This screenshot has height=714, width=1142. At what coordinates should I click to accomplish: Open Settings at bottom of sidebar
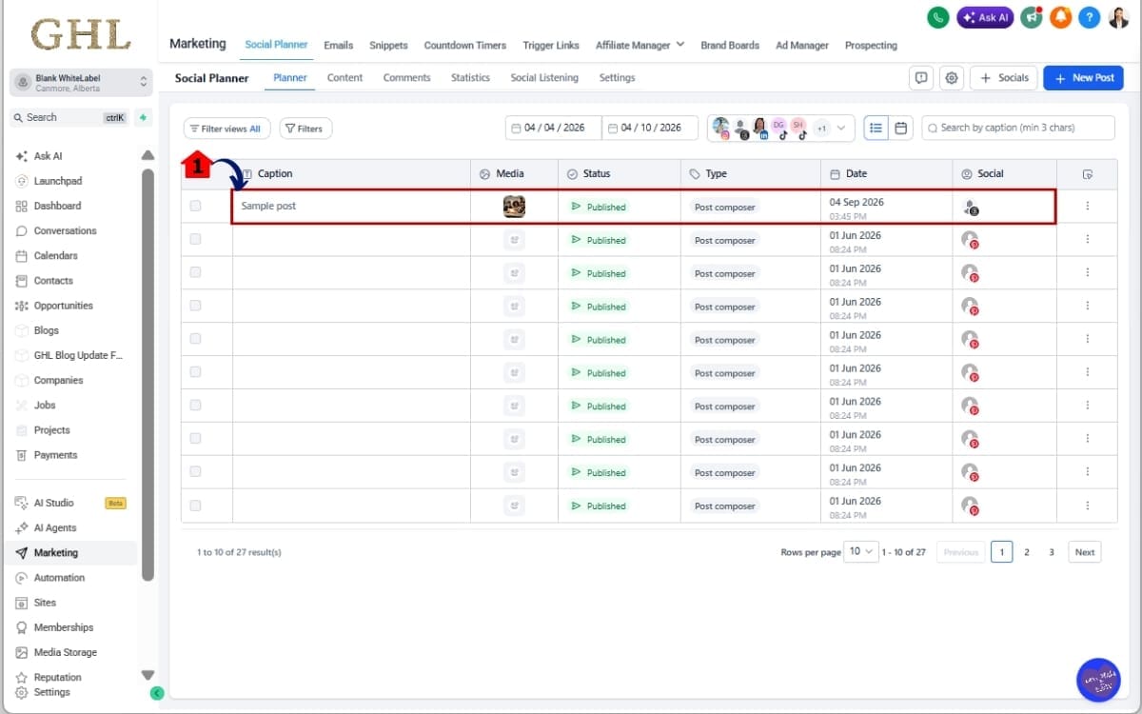[x=51, y=692]
